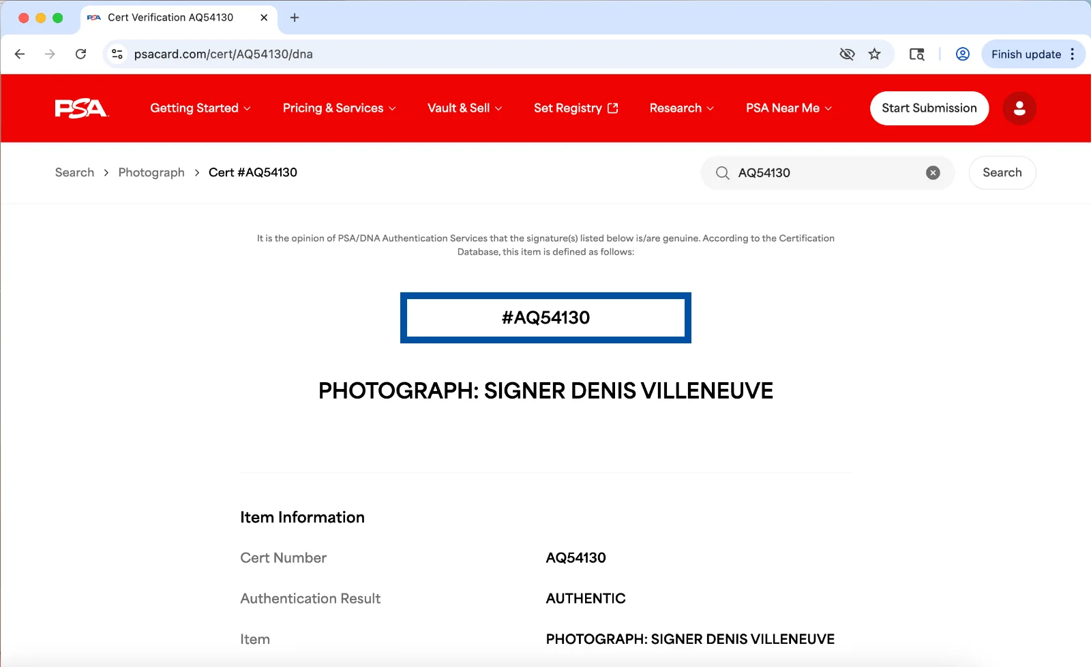Expand Pricing & Services dropdown

point(340,108)
